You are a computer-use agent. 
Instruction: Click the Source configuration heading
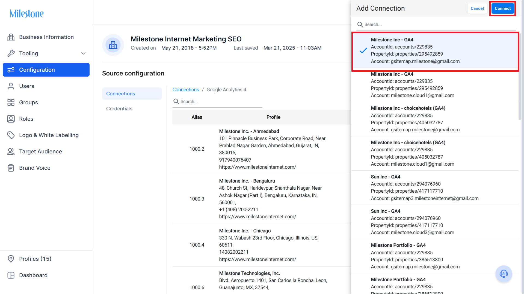[133, 73]
